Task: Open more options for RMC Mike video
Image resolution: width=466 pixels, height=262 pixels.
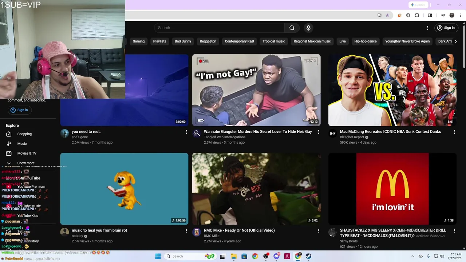Action: click(x=319, y=231)
